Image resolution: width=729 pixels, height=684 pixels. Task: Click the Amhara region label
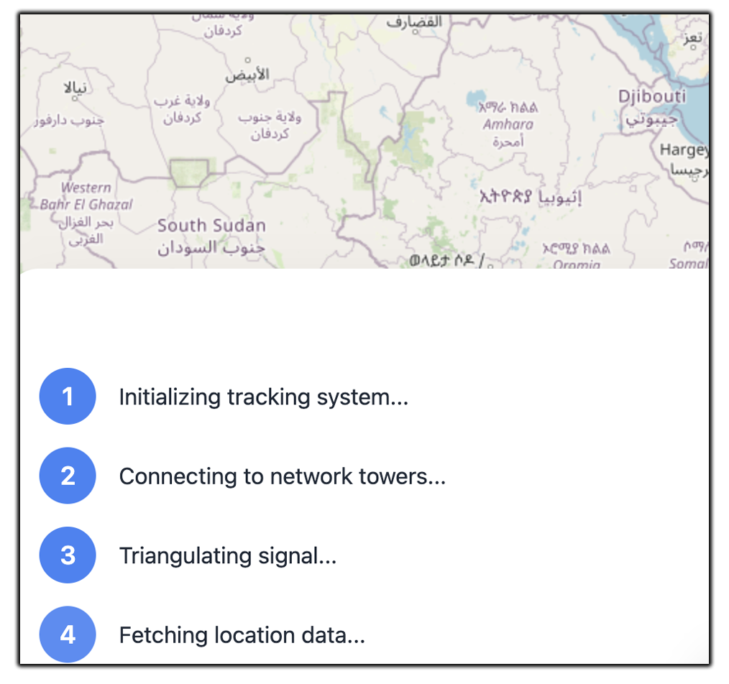508,124
